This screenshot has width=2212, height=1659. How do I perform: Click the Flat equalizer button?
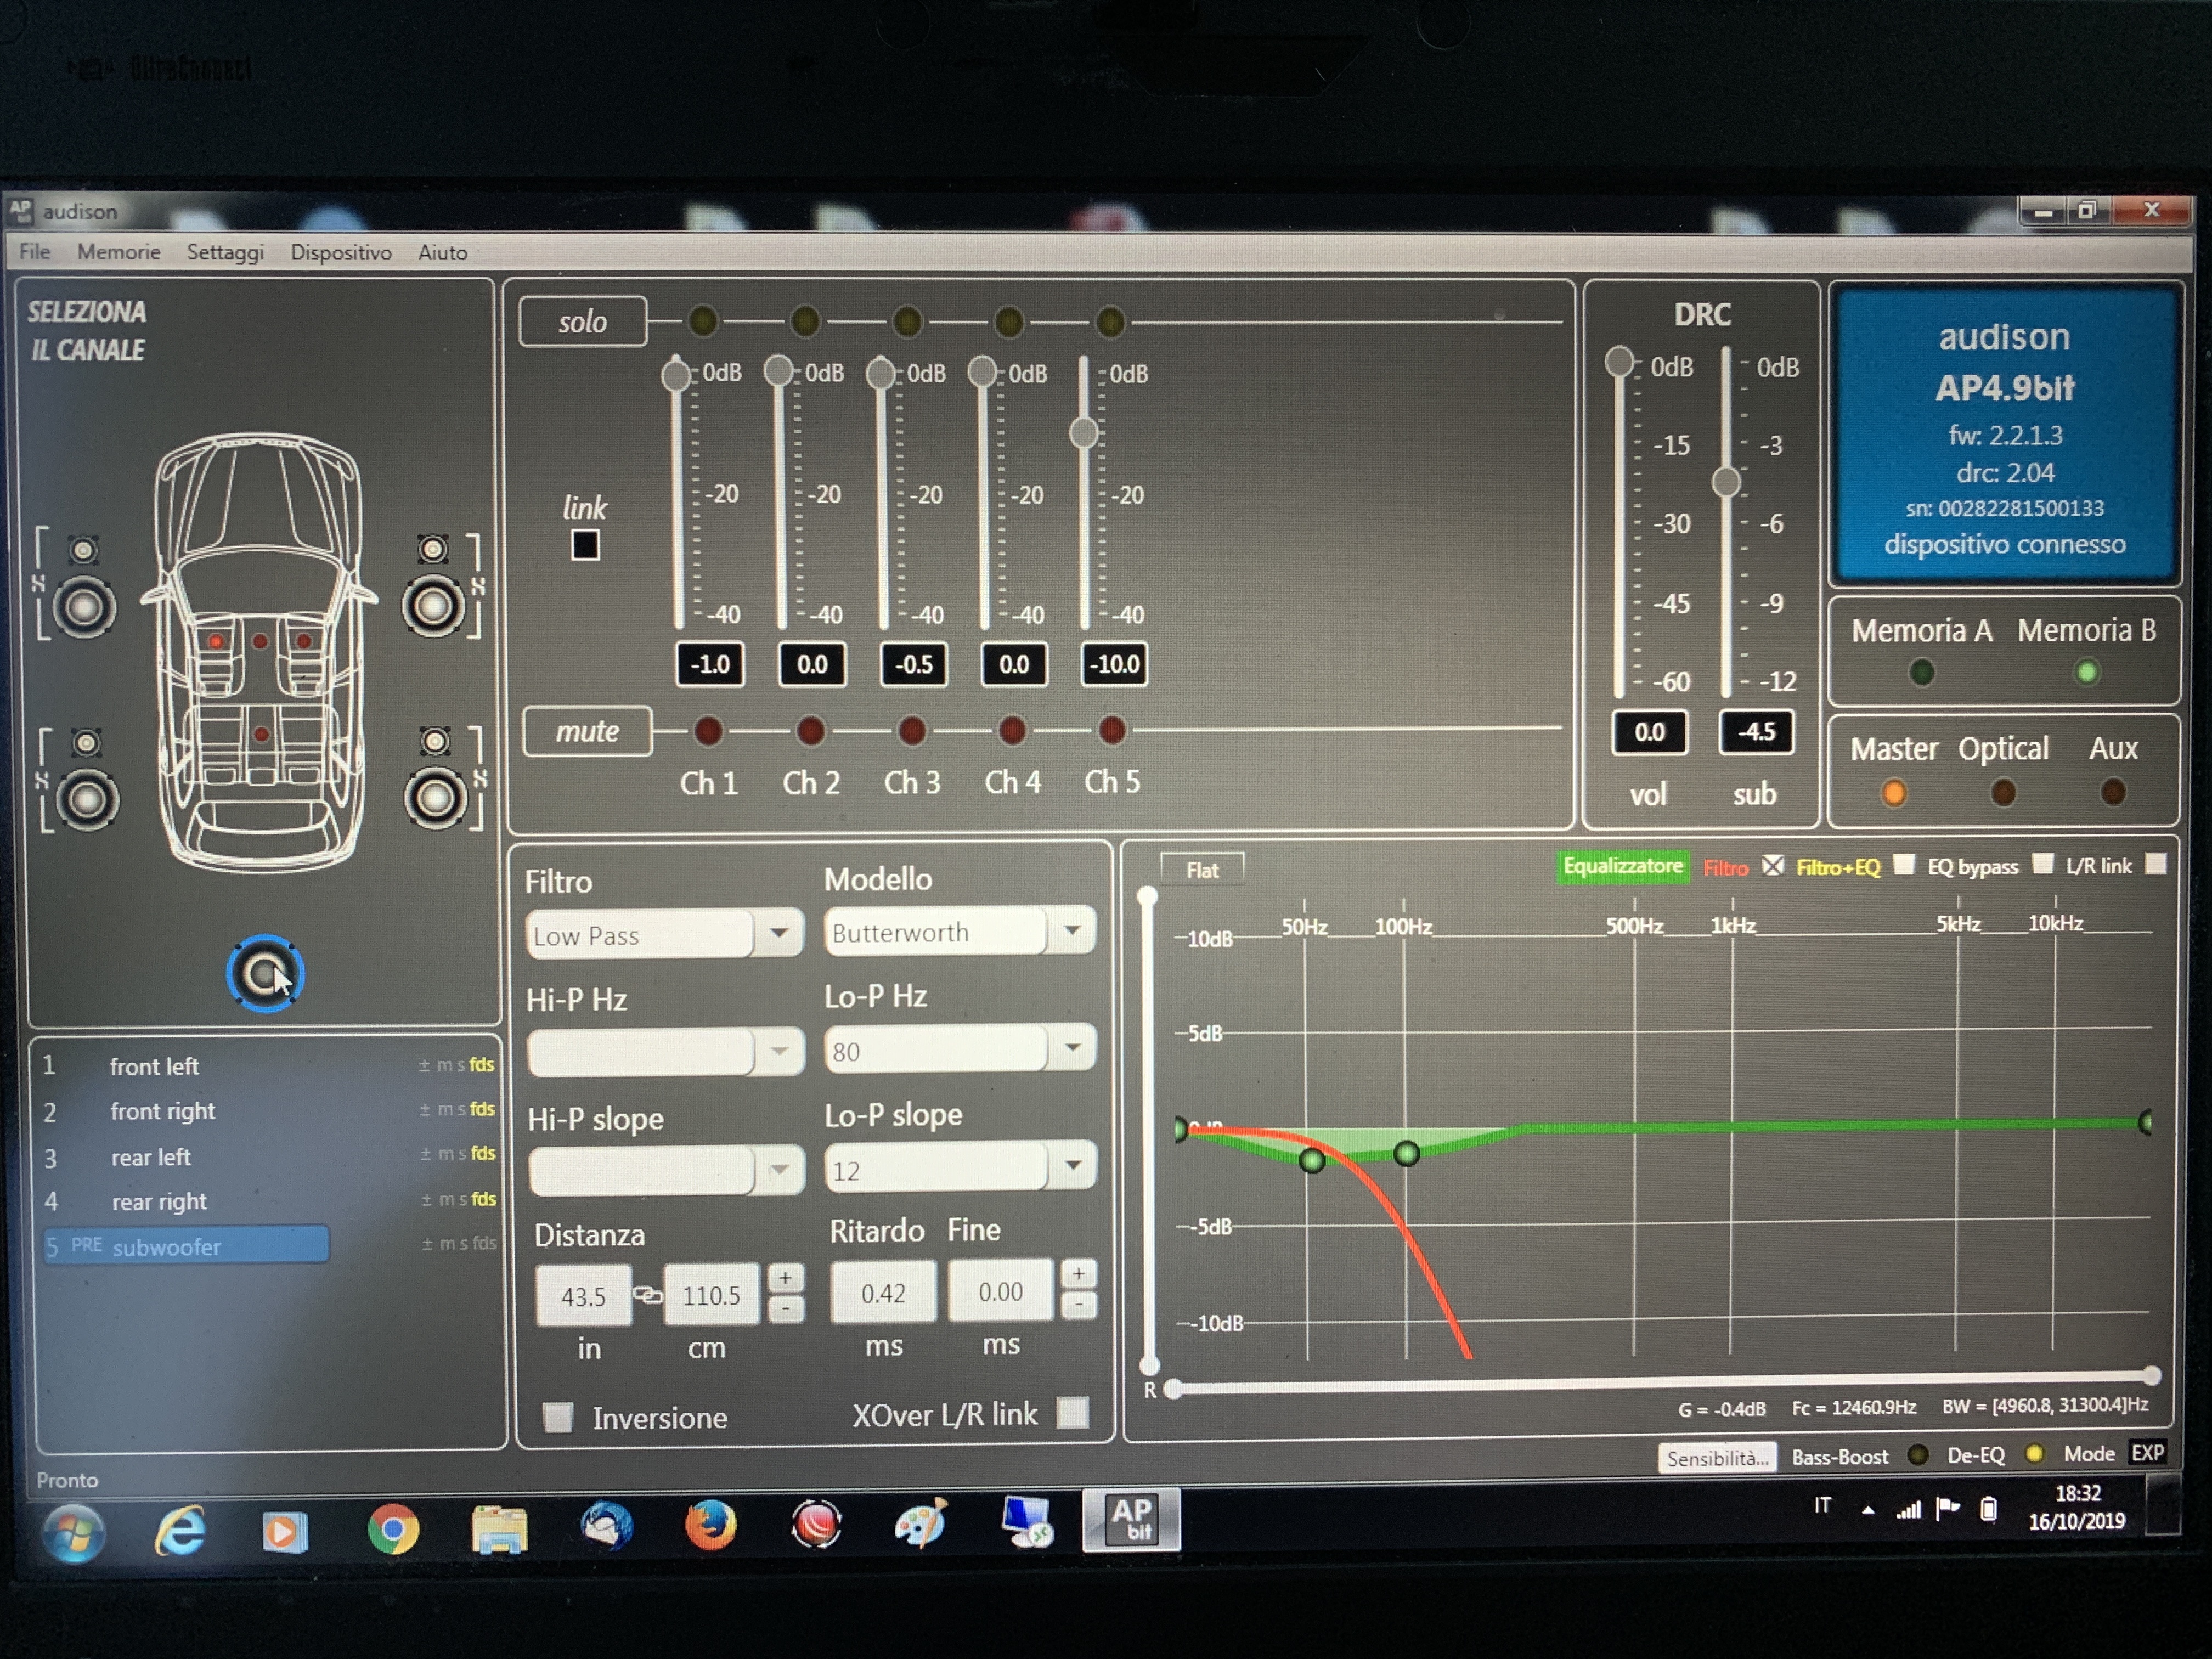[x=1202, y=870]
